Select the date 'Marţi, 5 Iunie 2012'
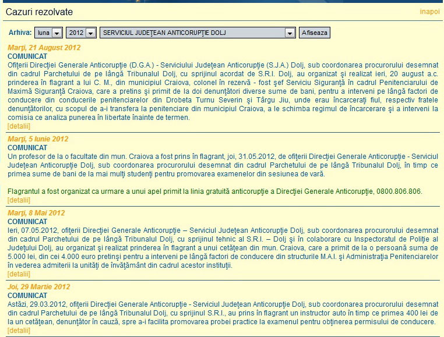The height and width of the screenshot is (337, 444). [x=38, y=139]
